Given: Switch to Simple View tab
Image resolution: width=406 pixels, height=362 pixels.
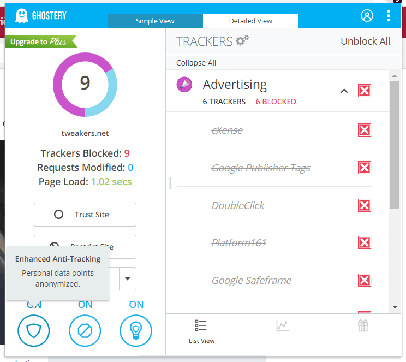Looking at the screenshot, I should [x=155, y=21].
